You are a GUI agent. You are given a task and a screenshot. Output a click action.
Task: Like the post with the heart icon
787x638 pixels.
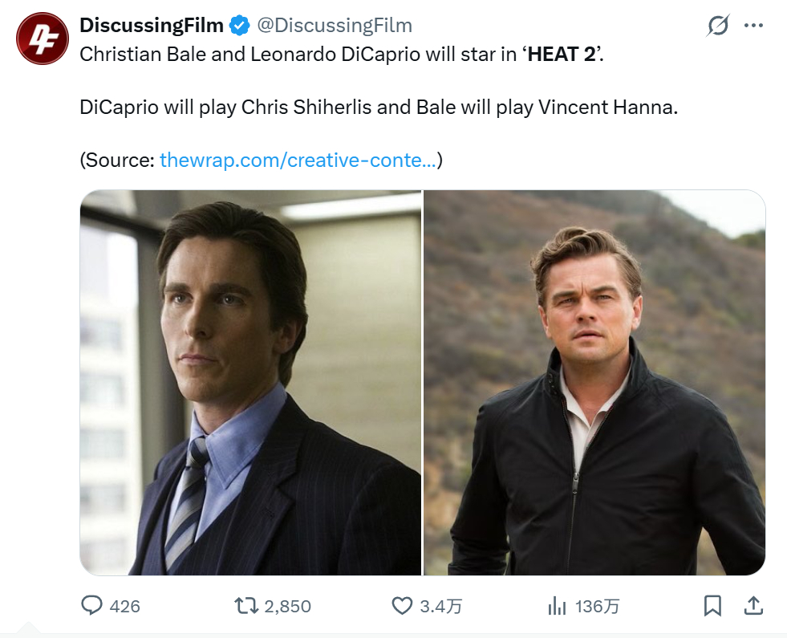coord(402,606)
